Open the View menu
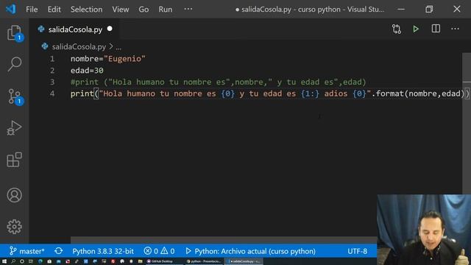471x265 pixels. tap(121, 10)
